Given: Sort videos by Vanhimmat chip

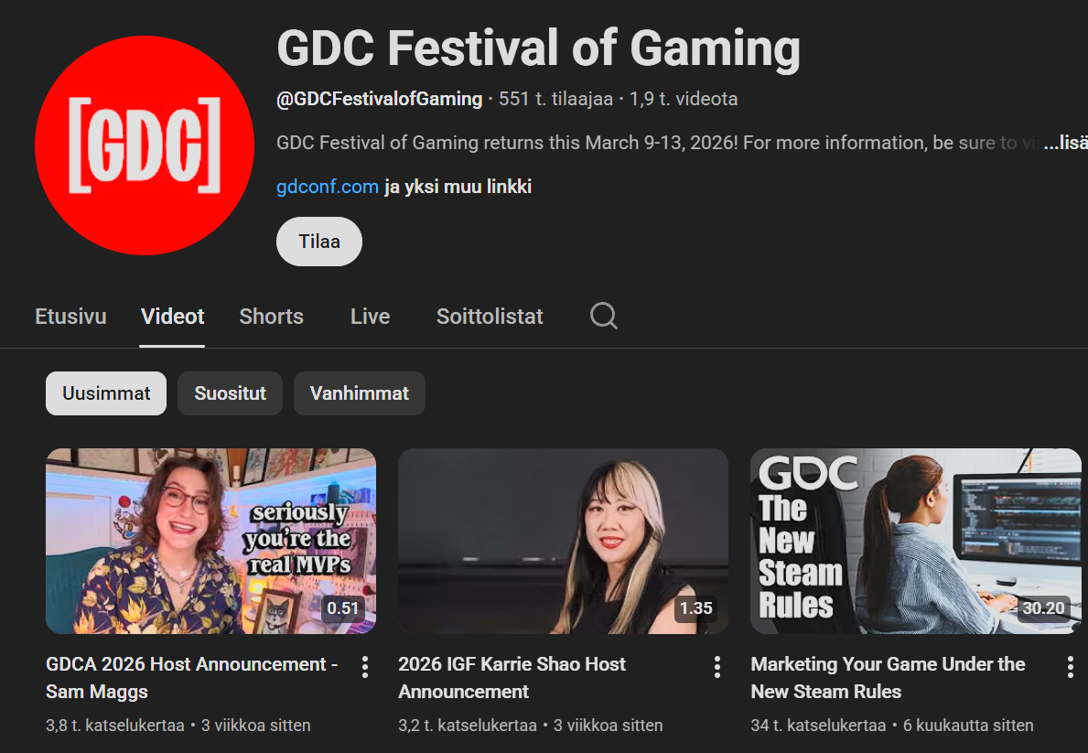Looking at the screenshot, I should click(x=360, y=393).
